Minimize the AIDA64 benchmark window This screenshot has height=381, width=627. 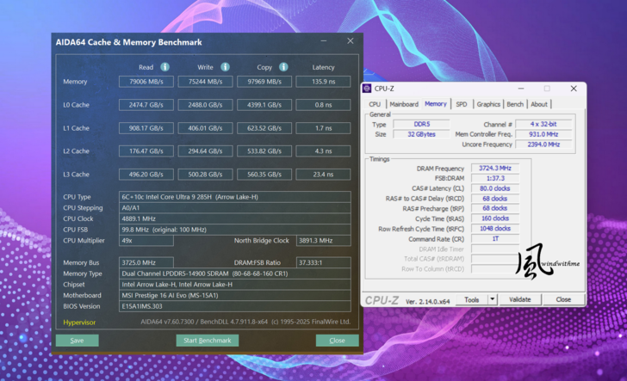pos(324,41)
